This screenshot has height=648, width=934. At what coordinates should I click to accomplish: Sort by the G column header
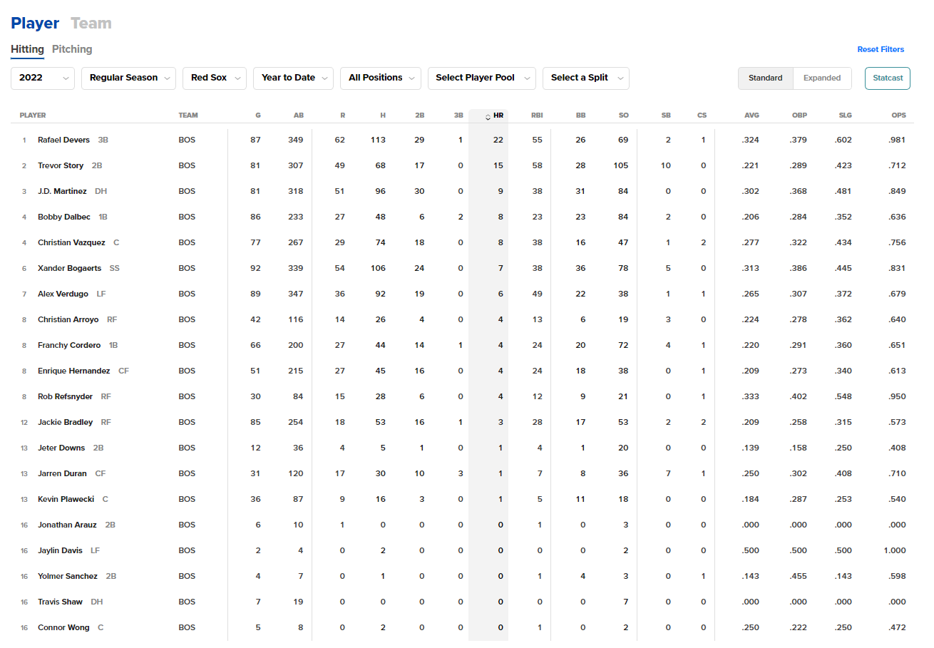(258, 115)
